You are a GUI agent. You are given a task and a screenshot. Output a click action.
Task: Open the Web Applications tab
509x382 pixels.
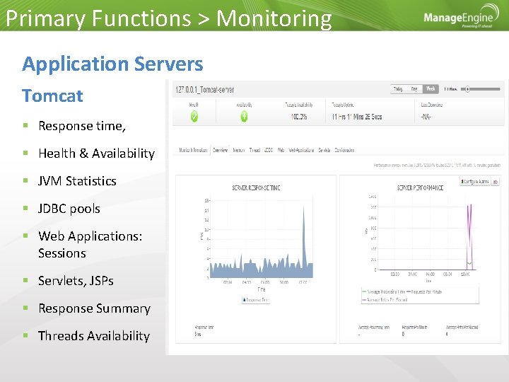point(301,150)
